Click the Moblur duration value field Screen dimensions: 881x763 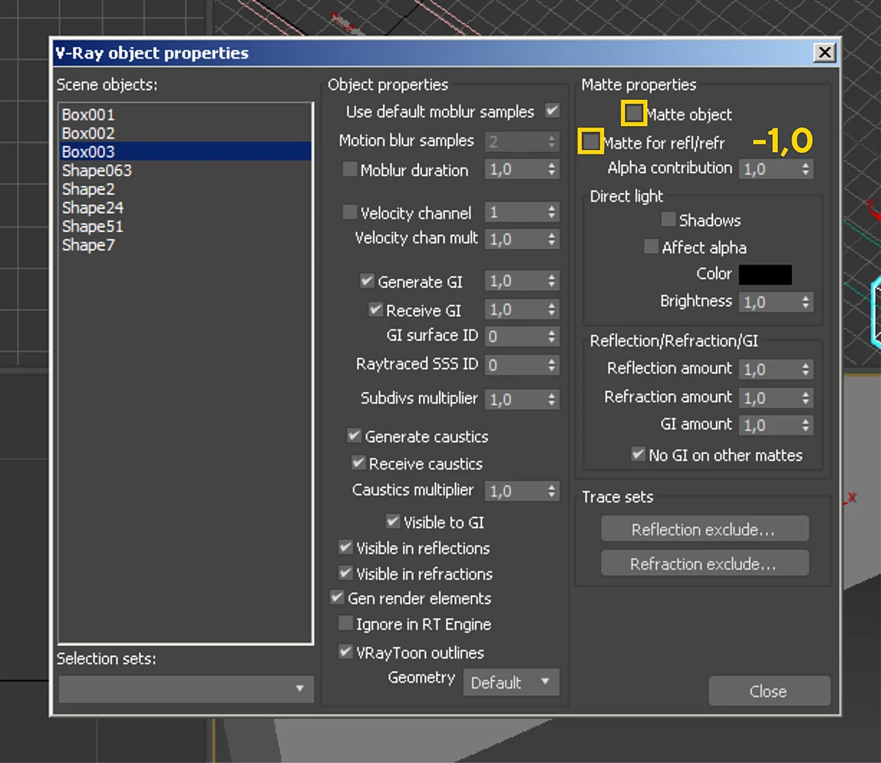point(515,169)
